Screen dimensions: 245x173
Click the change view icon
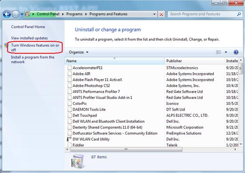click(x=218, y=52)
